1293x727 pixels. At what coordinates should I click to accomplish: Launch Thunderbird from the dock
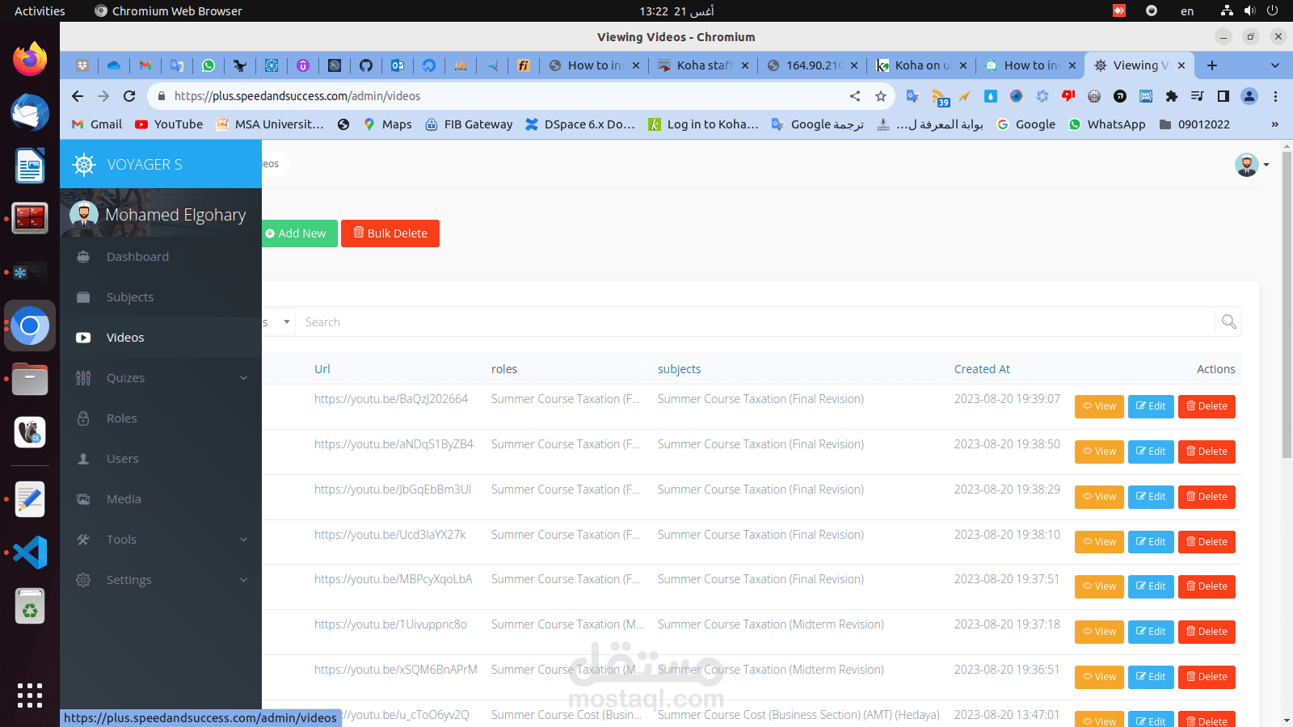tap(30, 112)
